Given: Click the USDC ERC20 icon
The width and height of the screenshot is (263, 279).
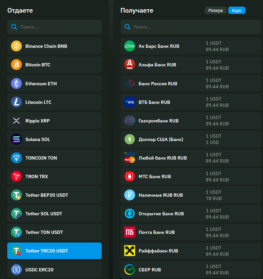Looking at the screenshot, I should pos(16,270).
